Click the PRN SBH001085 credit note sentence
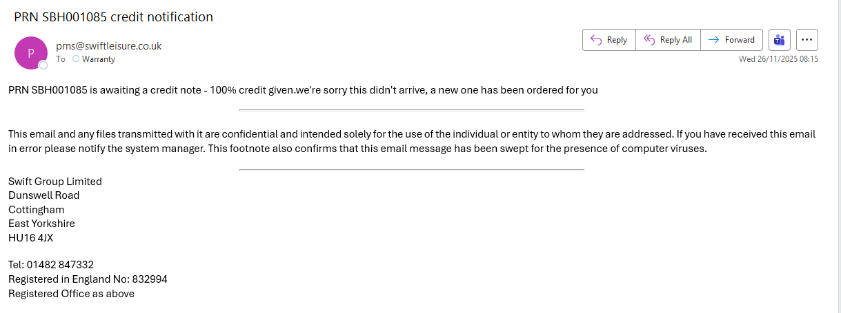Viewport: 841px width, 313px height. tap(303, 90)
